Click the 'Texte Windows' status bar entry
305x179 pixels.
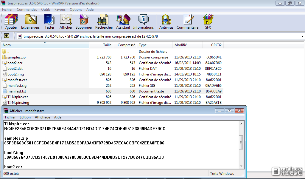click(x=222, y=173)
